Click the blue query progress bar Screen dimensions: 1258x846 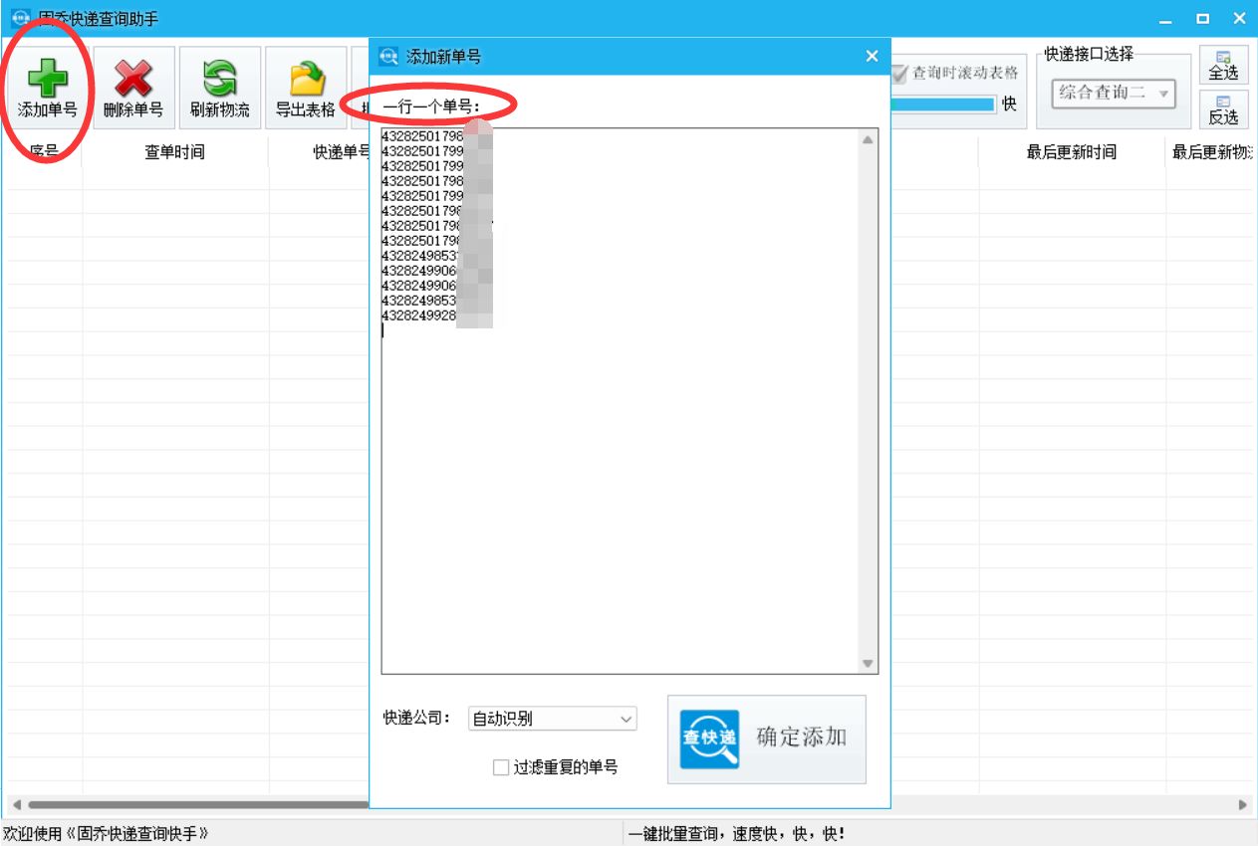(x=941, y=104)
